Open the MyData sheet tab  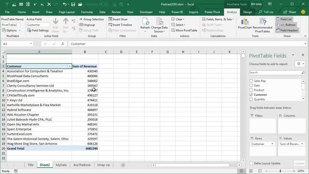click(61, 165)
